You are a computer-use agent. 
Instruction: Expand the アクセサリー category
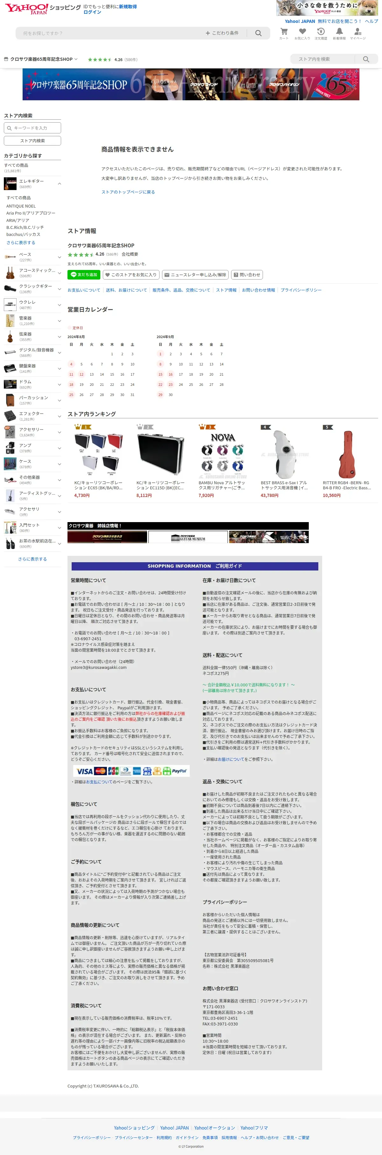59,432
